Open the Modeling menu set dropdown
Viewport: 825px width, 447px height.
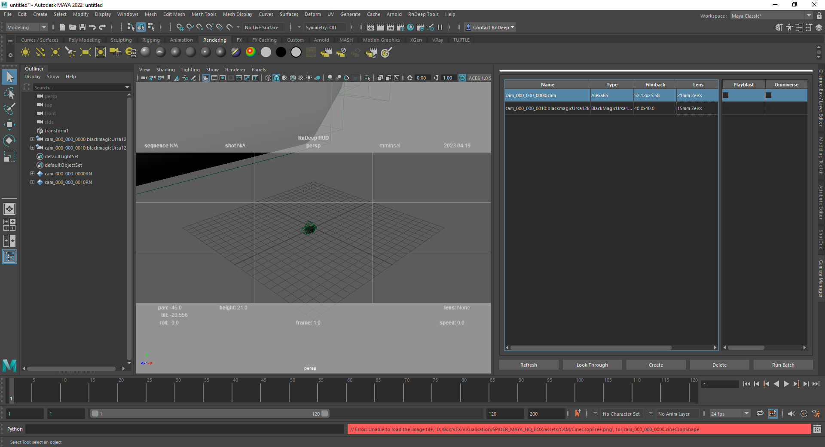[x=27, y=28]
